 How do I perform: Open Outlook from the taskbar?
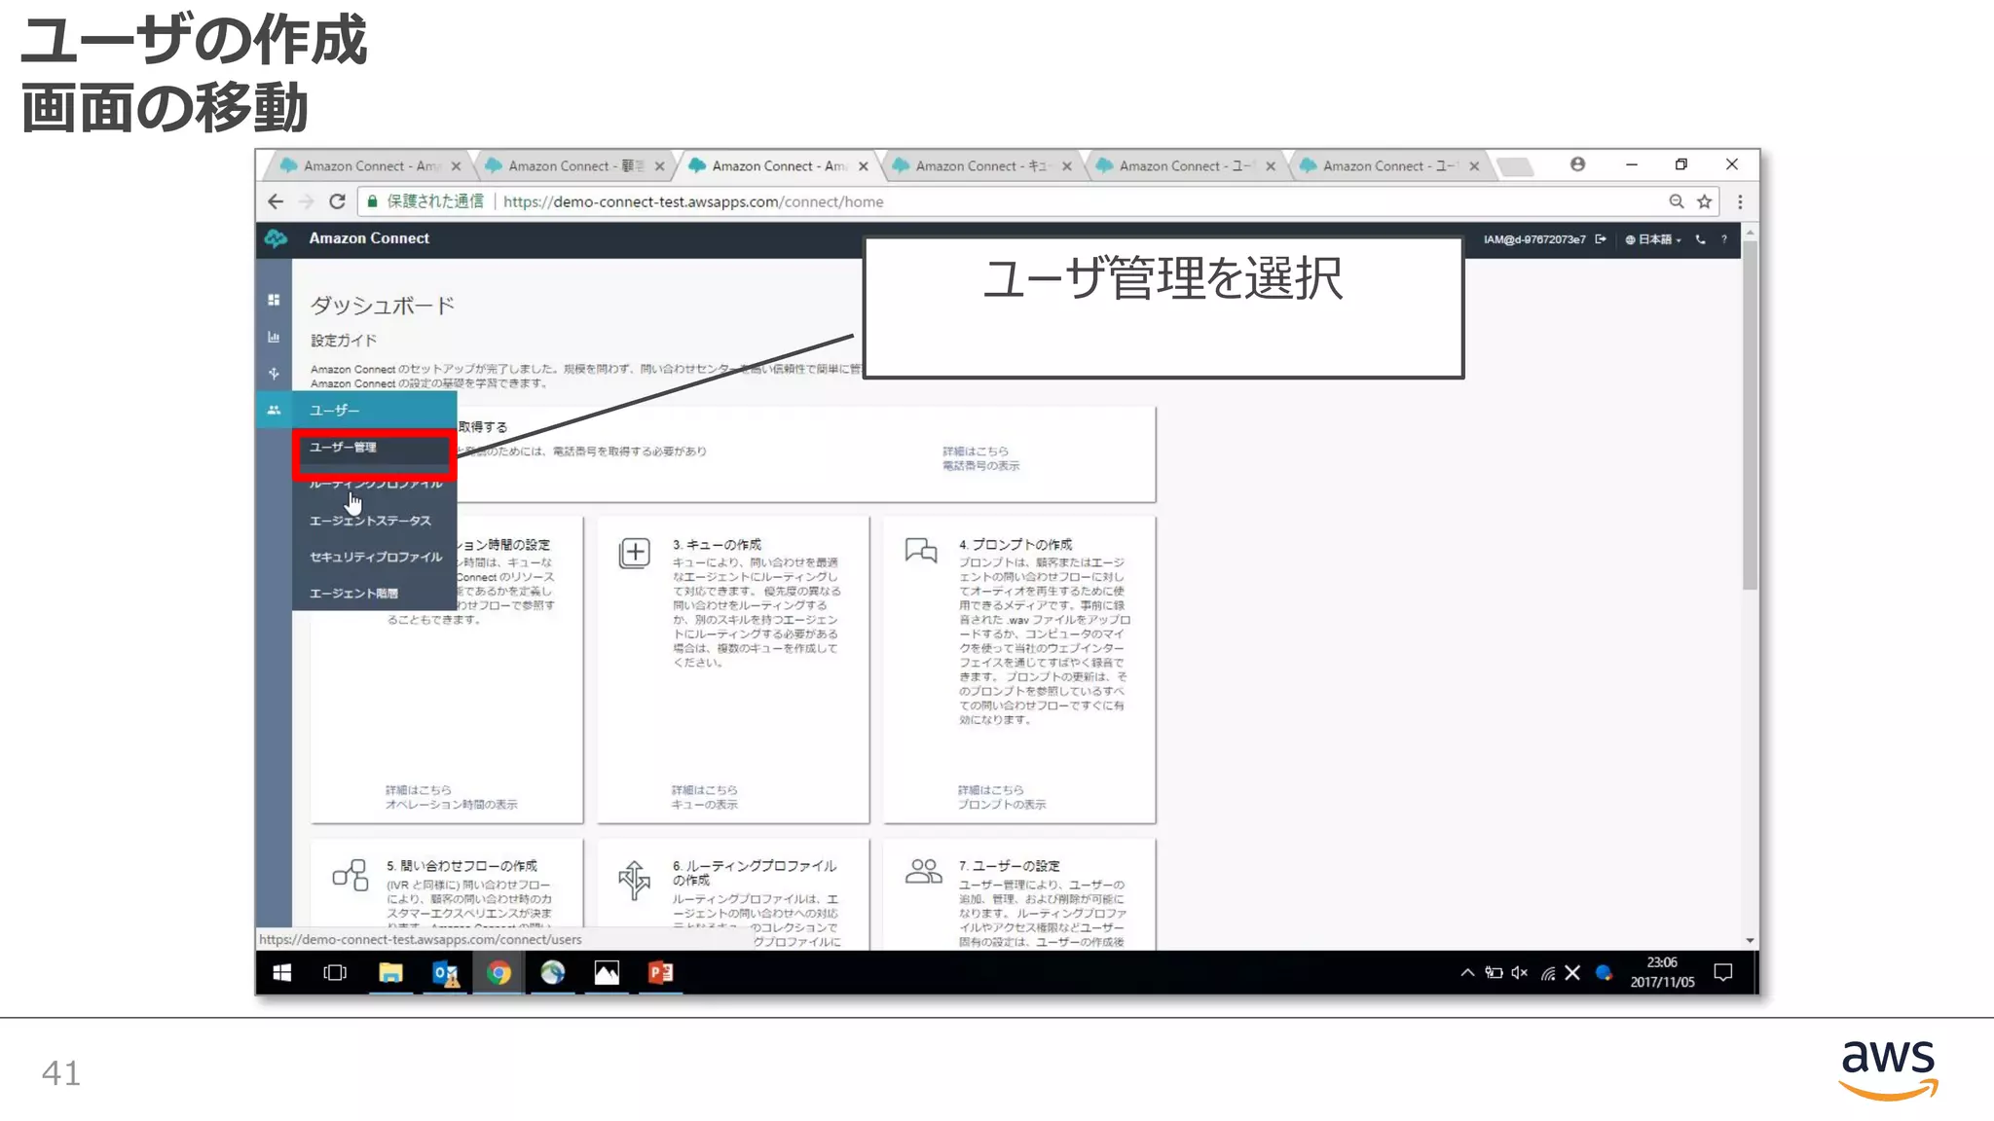pyautogui.click(x=445, y=973)
